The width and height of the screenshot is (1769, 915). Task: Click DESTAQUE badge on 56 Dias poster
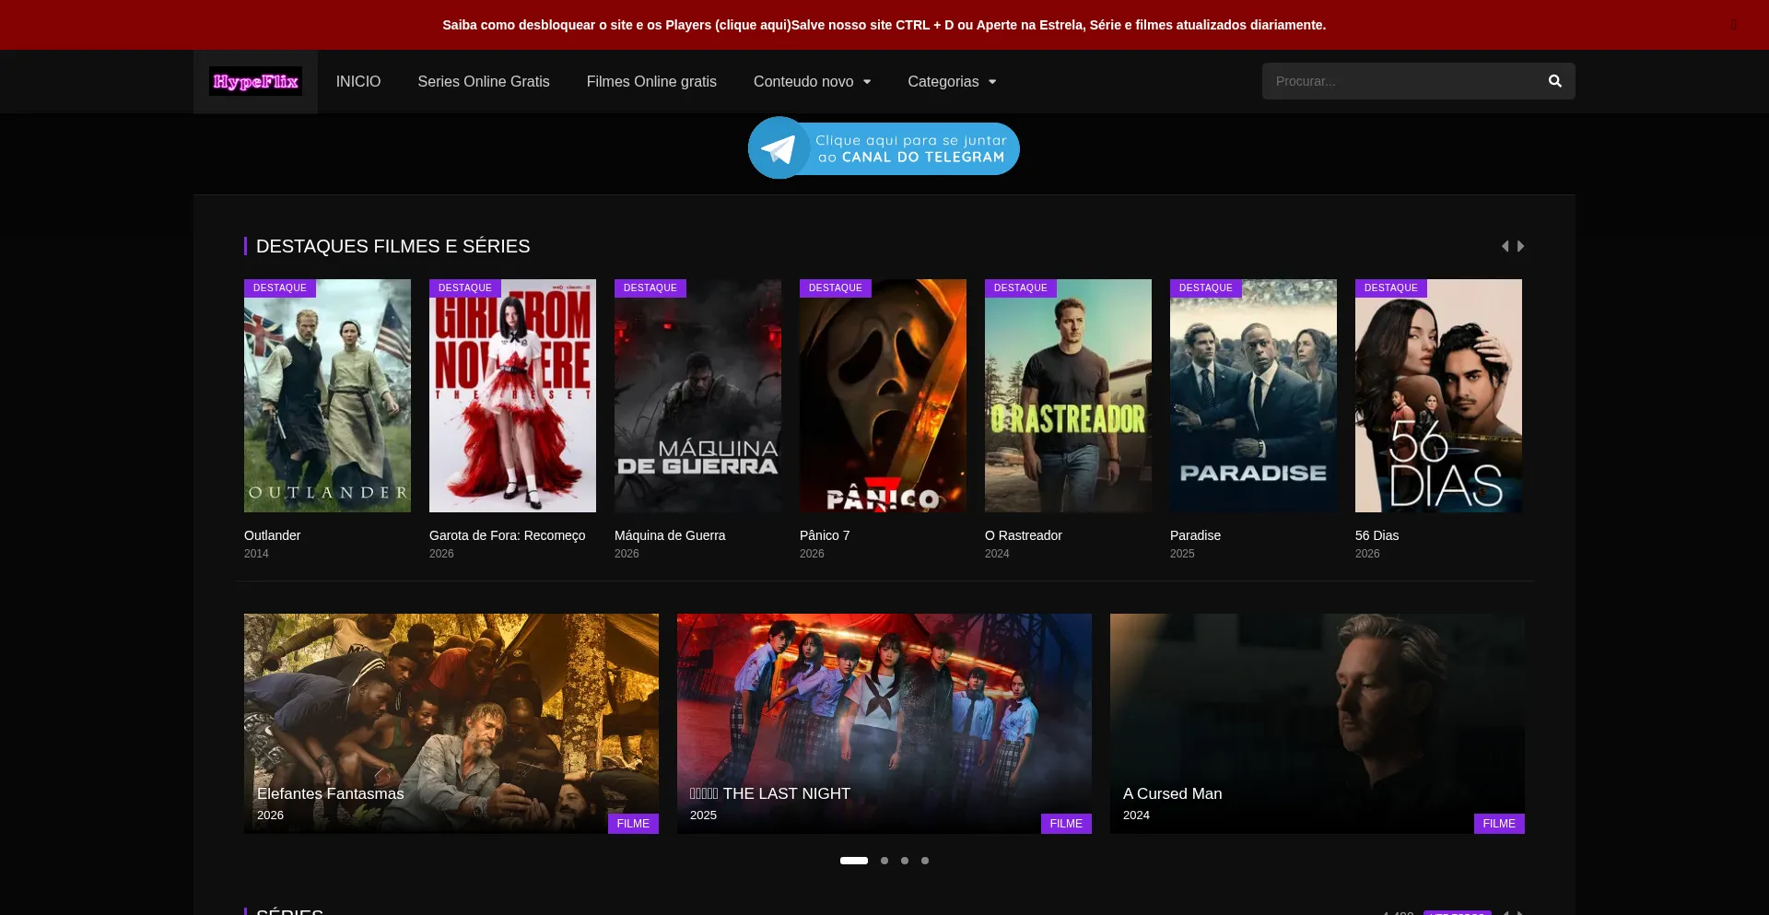(x=1391, y=288)
